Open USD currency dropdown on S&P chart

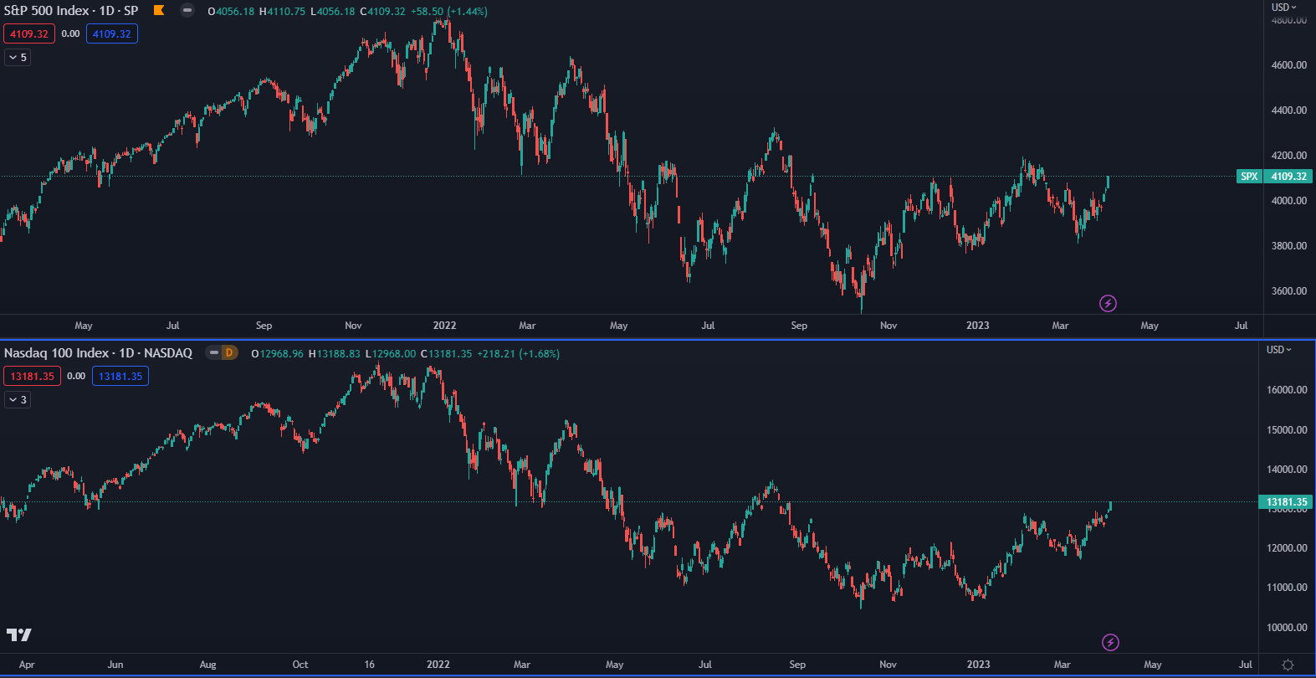point(1283,8)
